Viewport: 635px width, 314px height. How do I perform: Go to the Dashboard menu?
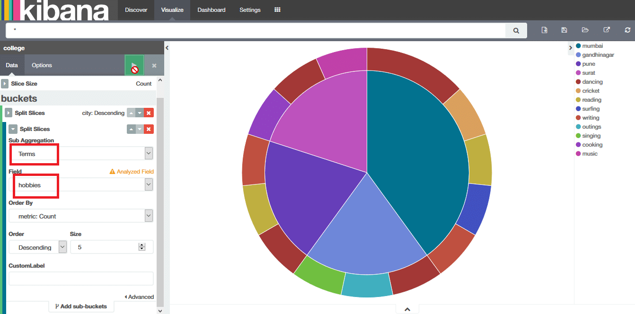(x=211, y=10)
